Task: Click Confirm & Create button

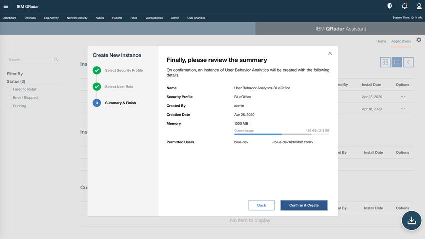Action: (304, 205)
